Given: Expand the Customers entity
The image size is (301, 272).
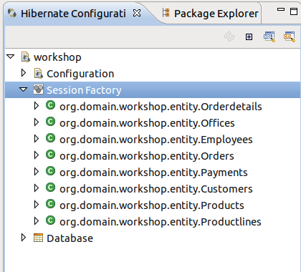Looking at the screenshot, I should click(37, 188).
